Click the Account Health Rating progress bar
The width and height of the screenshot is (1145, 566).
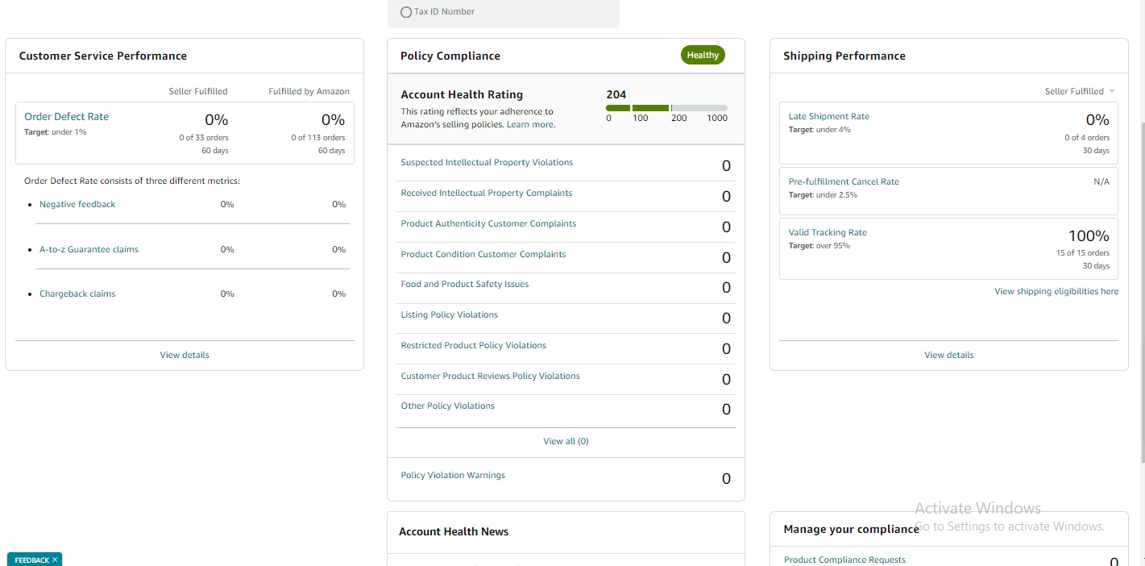[666, 108]
